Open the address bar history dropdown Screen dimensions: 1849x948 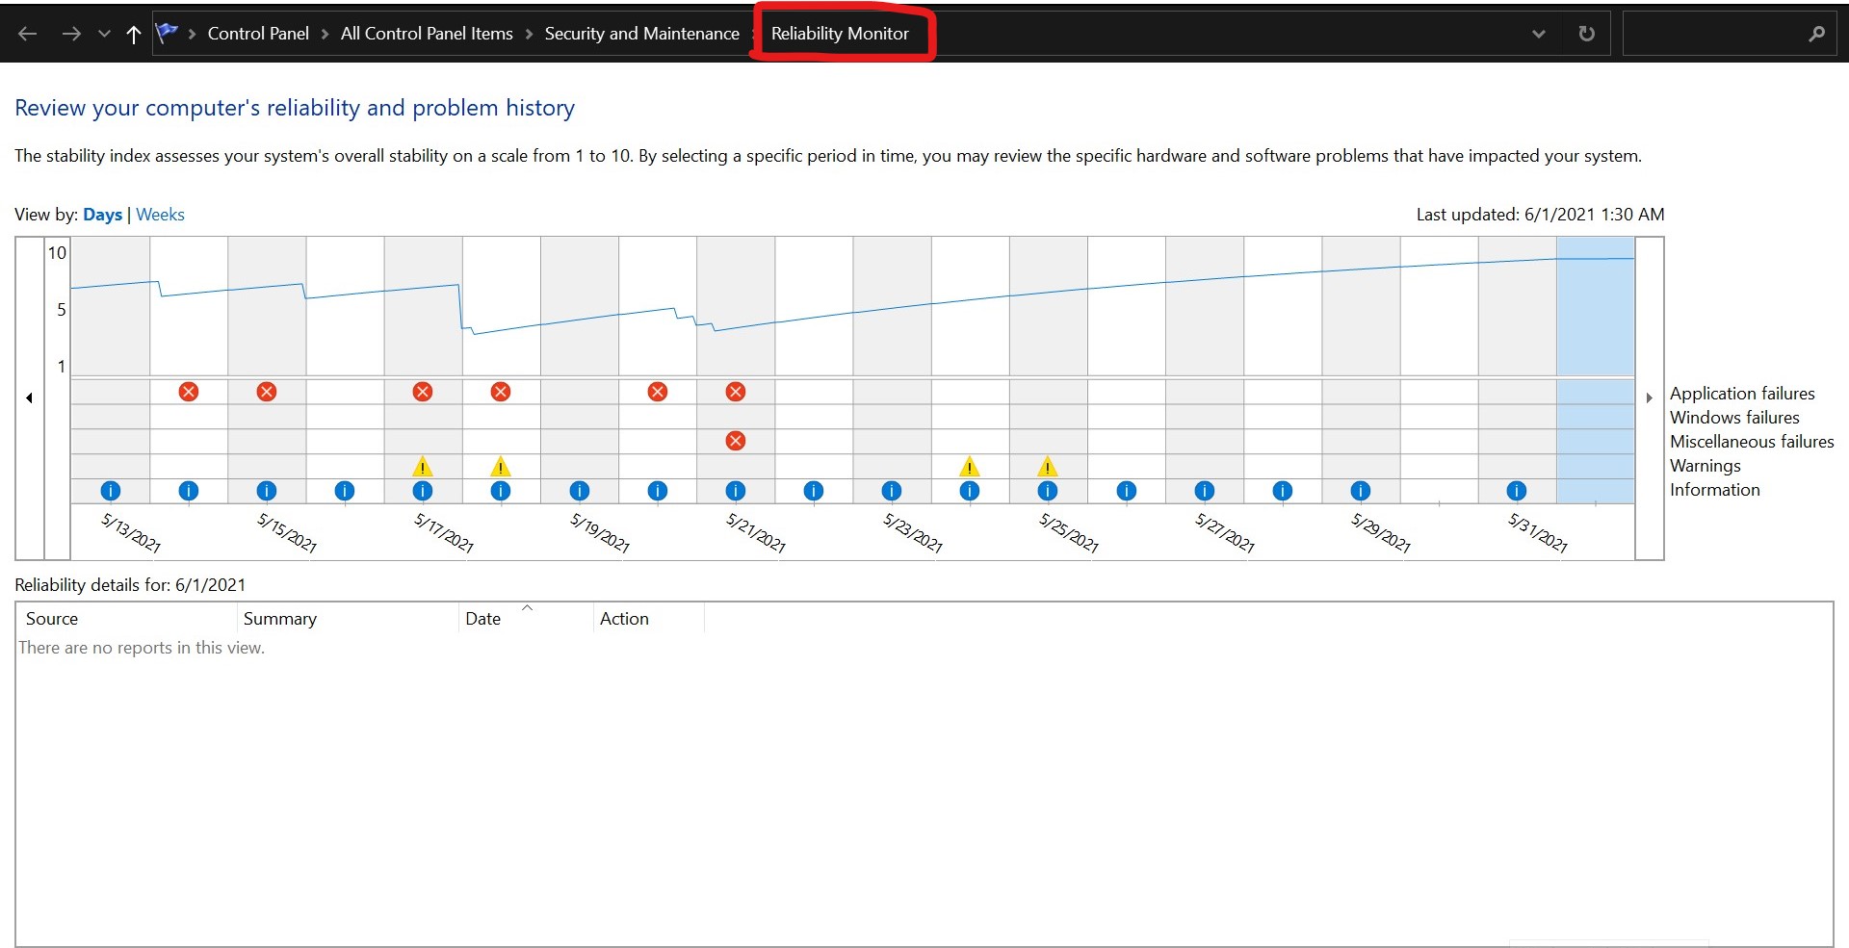(1538, 33)
